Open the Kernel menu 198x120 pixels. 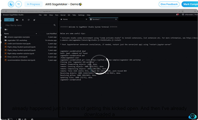pyautogui.click(x=63, y=15)
